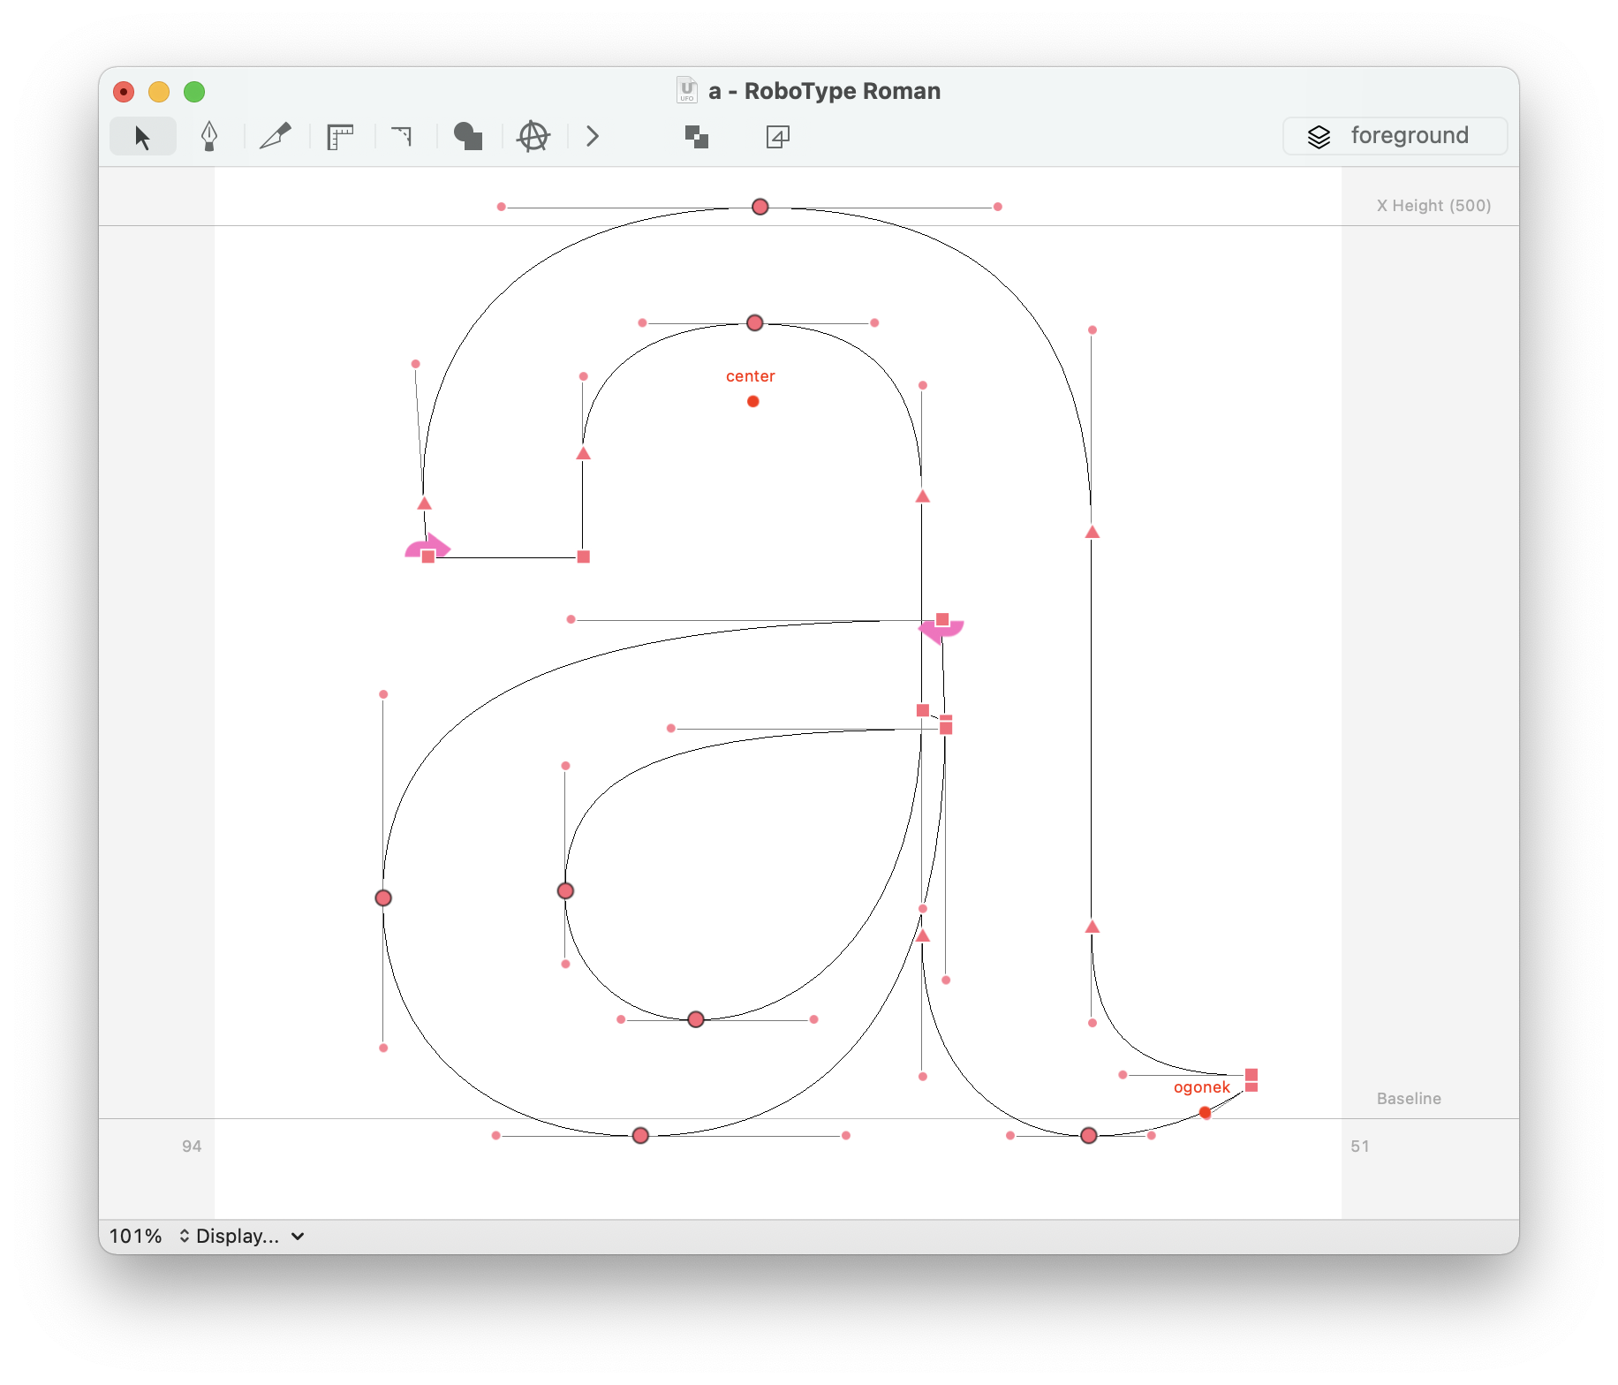
Task: Select the "ogonek" anchor point
Action: [1205, 1112]
